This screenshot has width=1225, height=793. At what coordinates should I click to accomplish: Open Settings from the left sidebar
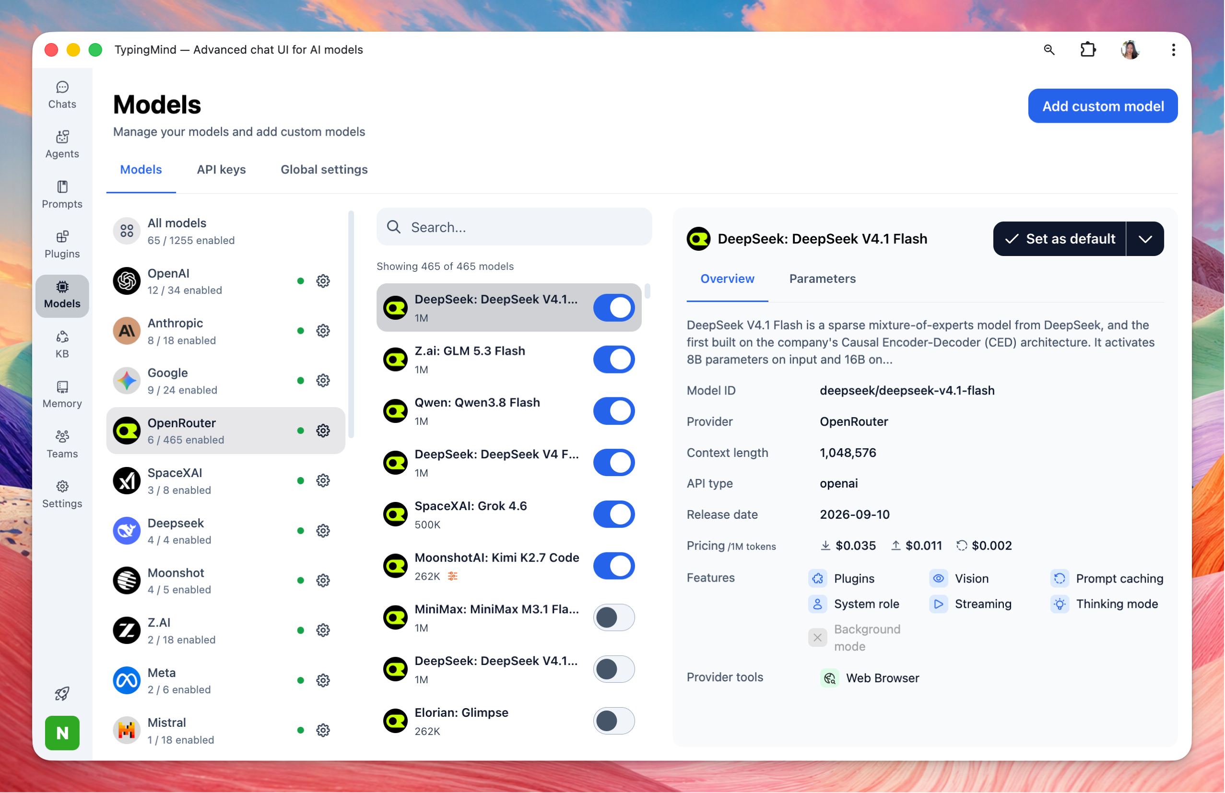(x=62, y=494)
